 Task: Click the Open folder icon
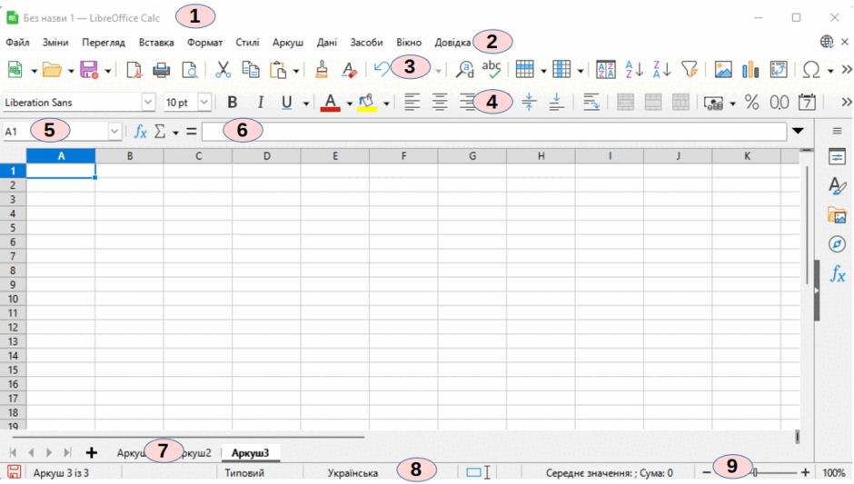53,70
